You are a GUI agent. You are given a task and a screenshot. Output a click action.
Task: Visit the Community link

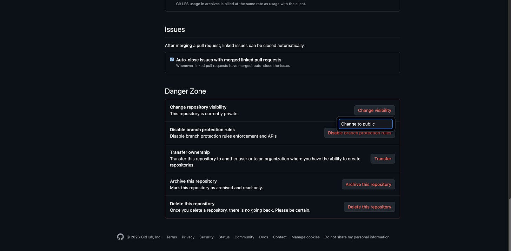click(x=244, y=236)
